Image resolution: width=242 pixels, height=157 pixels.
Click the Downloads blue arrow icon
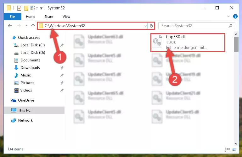click(x=16, y=68)
